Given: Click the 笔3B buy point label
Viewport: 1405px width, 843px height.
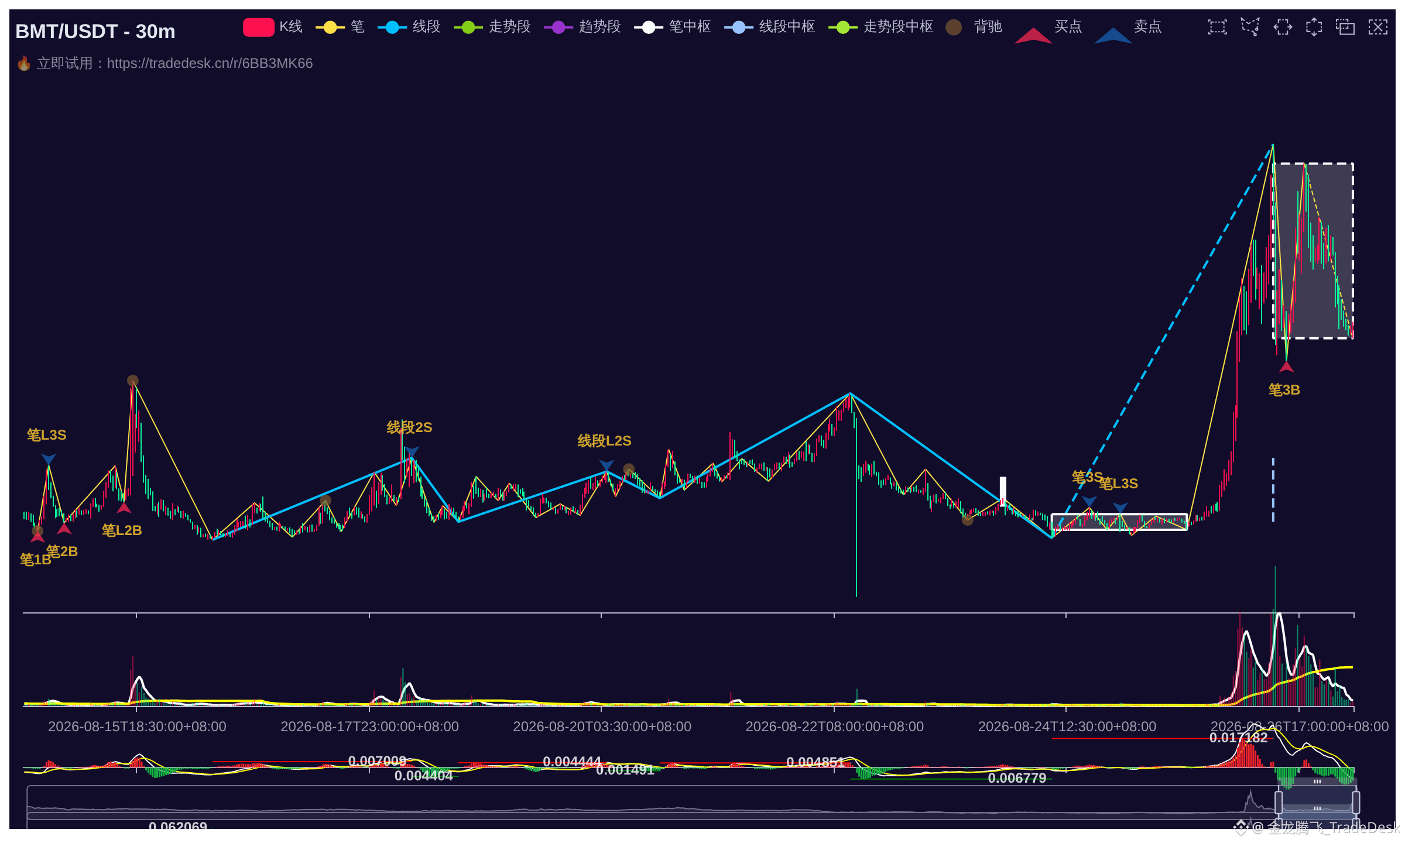Looking at the screenshot, I should tap(1284, 390).
